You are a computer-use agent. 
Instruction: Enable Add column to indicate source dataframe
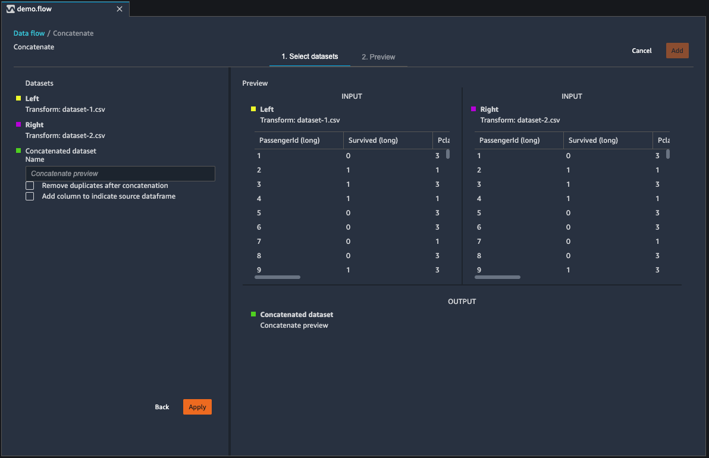click(30, 196)
